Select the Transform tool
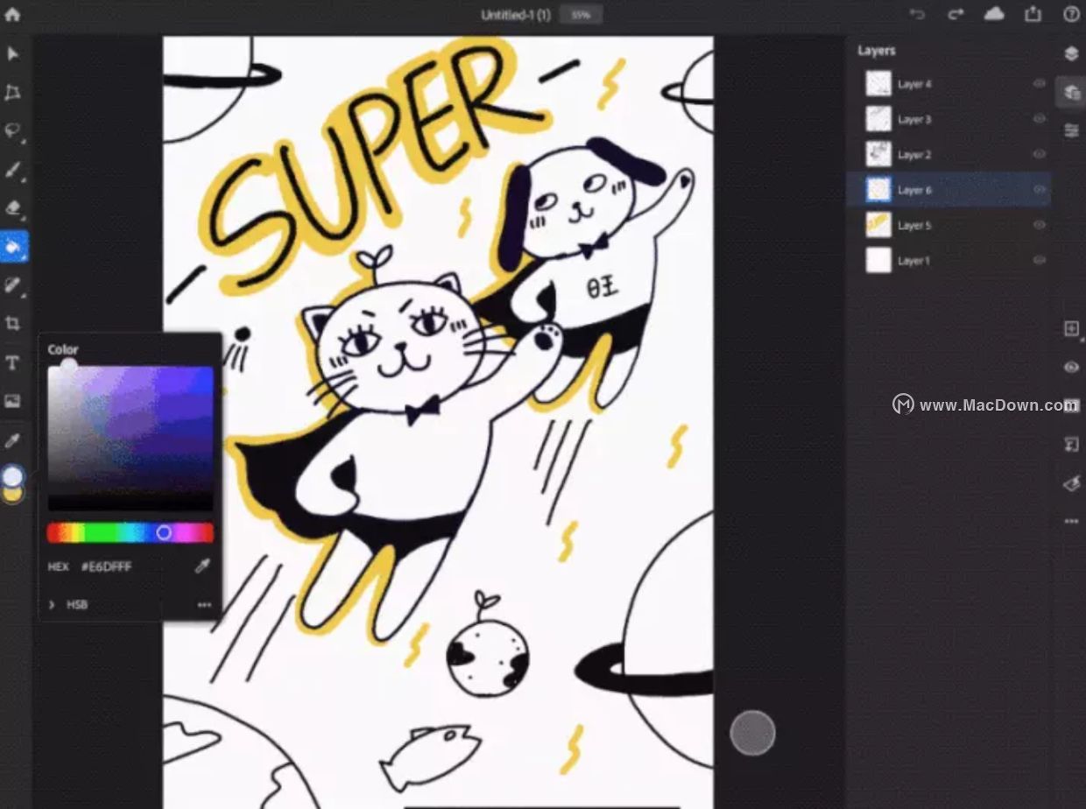Screen dimensions: 1086x809 click(13, 93)
